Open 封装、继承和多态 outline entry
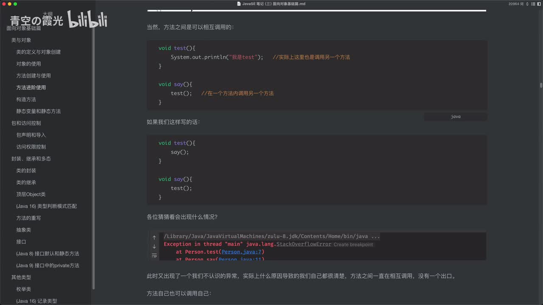The width and height of the screenshot is (543, 305). 31,159
